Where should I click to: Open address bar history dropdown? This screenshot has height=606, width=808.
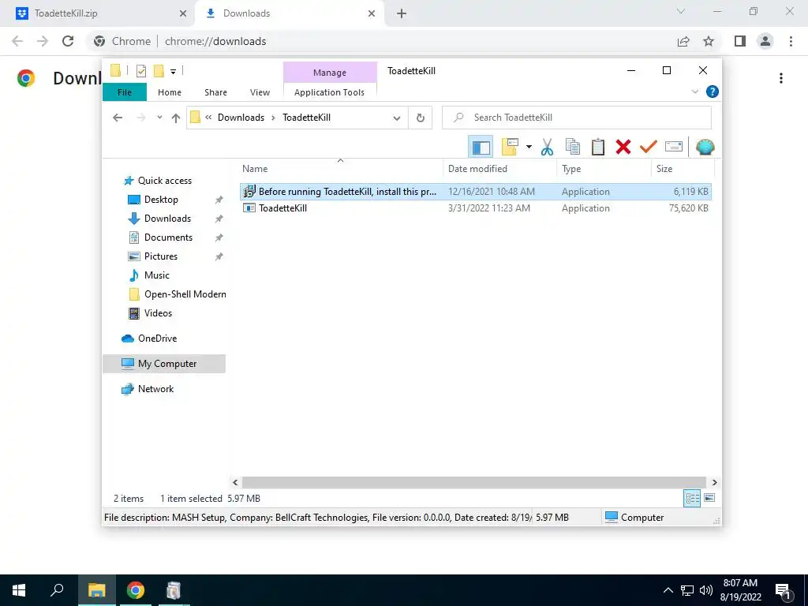pyautogui.click(x=396, y=118)
